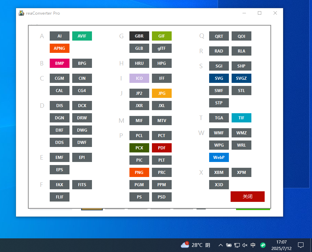Viewport: 312px width, 252px height.
Task: Choose the FLIF format button
Action: point(60,197)
